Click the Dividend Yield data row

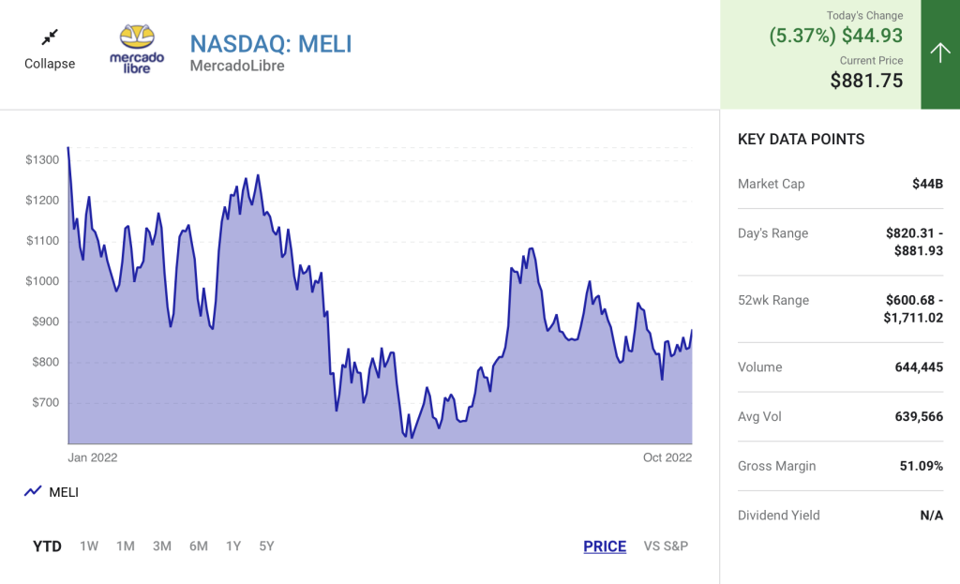[840, 515]
